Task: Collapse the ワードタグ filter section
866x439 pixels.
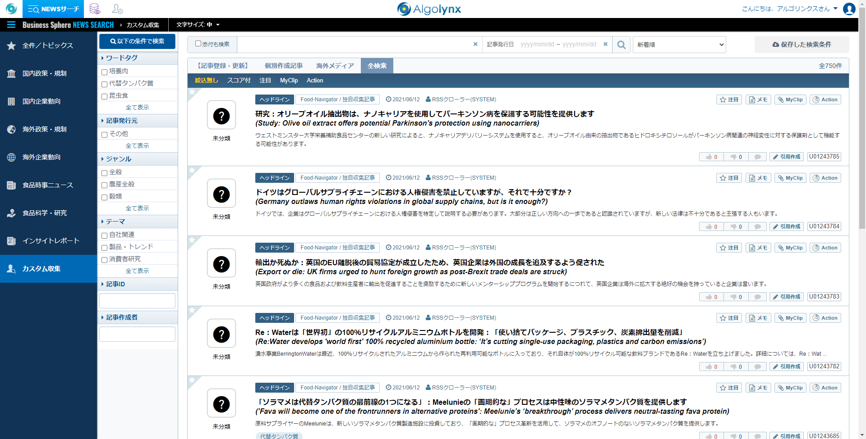Action: (122, 58)
